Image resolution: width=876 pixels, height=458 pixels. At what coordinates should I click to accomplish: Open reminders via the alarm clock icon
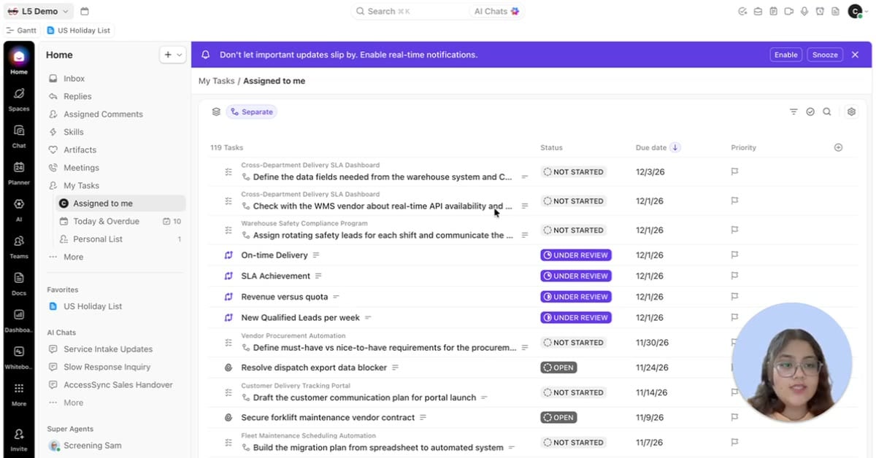tap(819, 12)
